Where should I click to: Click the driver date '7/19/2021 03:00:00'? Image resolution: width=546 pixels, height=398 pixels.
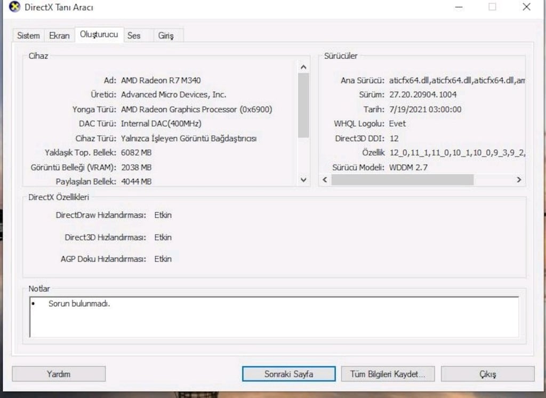425,109
